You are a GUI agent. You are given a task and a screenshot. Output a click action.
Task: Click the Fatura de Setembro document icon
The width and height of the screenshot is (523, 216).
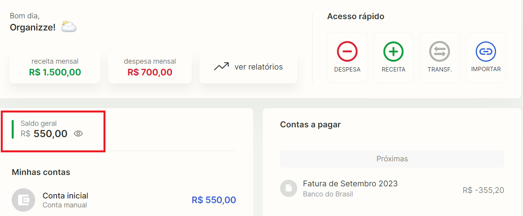289,188
